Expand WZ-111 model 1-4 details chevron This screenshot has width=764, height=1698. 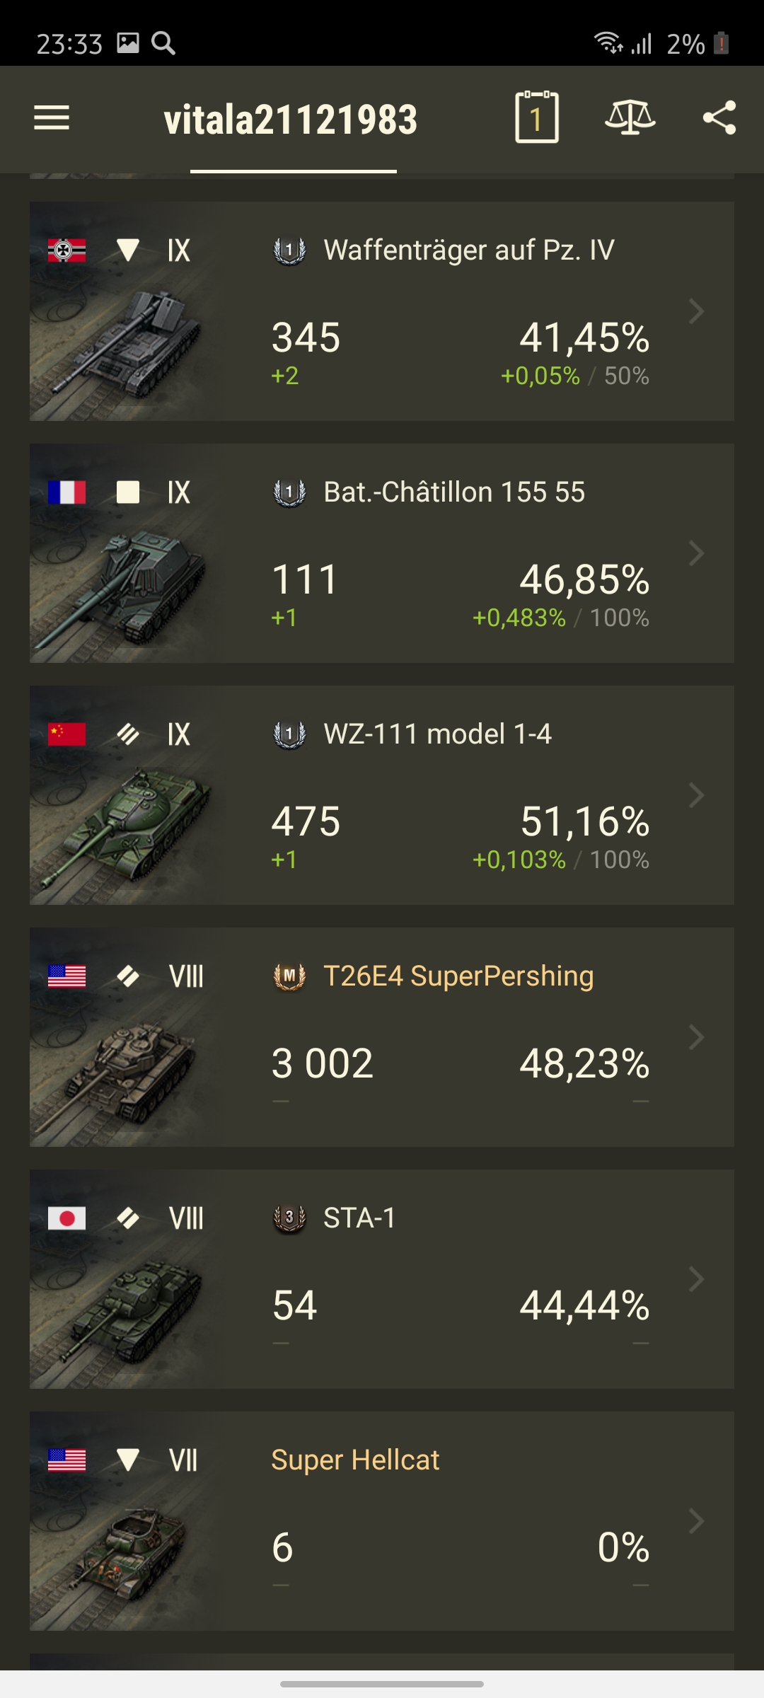pos(697,795)
